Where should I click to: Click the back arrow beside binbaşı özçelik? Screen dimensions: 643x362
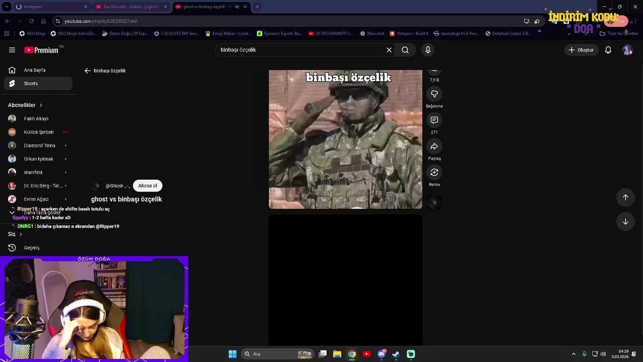pyautogui.click(x=87, y=71)
